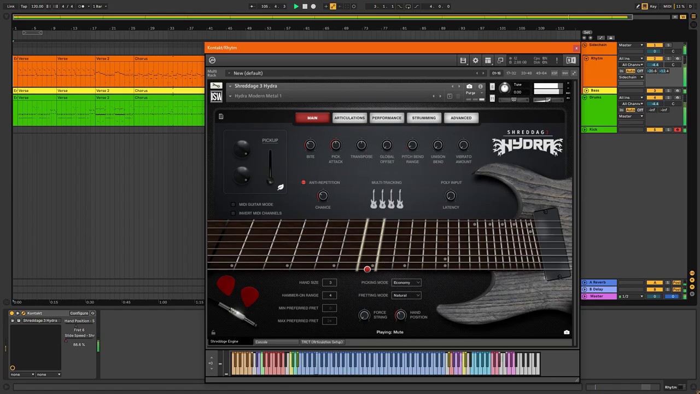Toggle the Anti-Repetition red LED
Screen dimensions: 700x394
304,183
